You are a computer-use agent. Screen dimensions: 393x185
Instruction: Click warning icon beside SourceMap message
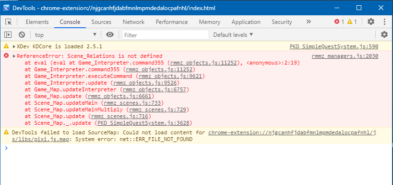coord(6,132)
